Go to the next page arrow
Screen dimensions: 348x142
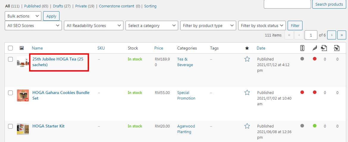pos(332,35)
